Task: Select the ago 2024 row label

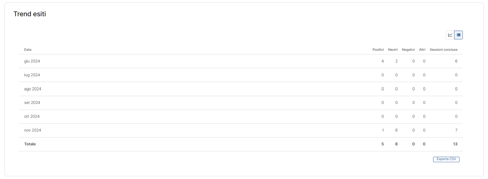Action: pos(33,89)
